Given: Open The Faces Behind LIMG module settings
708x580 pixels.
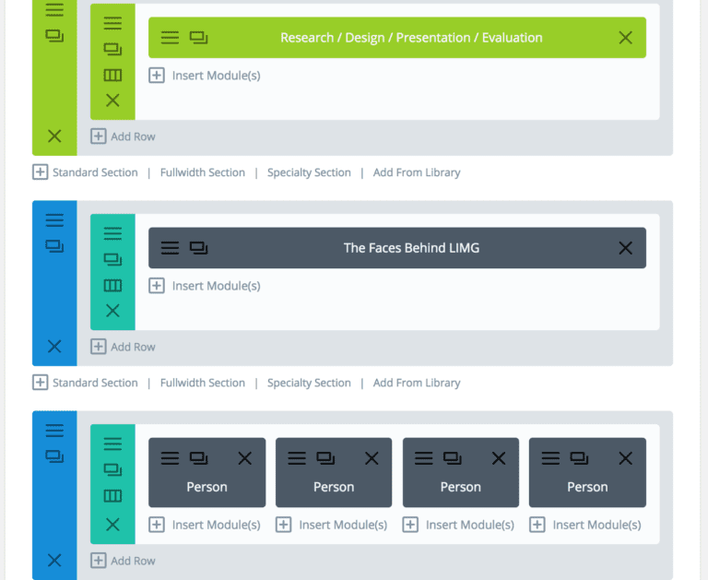Looking at the screenshot, I should click(x=170, y=248).
